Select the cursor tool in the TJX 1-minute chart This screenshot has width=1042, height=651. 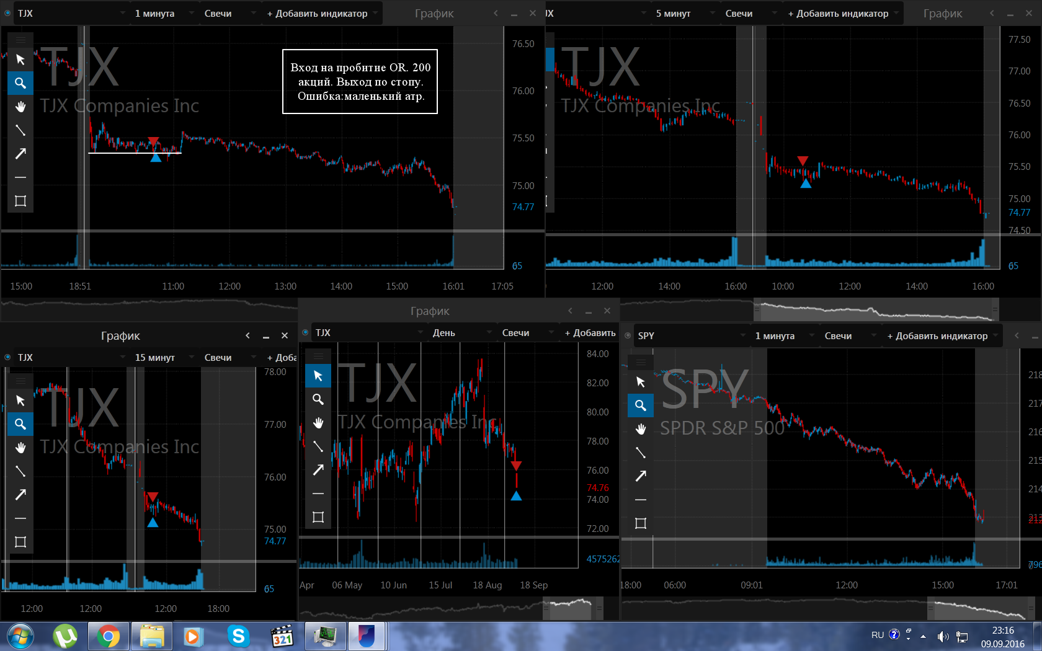pos(20,60)
